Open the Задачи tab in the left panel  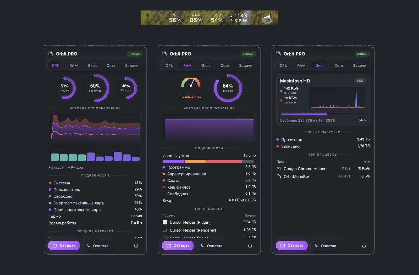tap(132, 65)
